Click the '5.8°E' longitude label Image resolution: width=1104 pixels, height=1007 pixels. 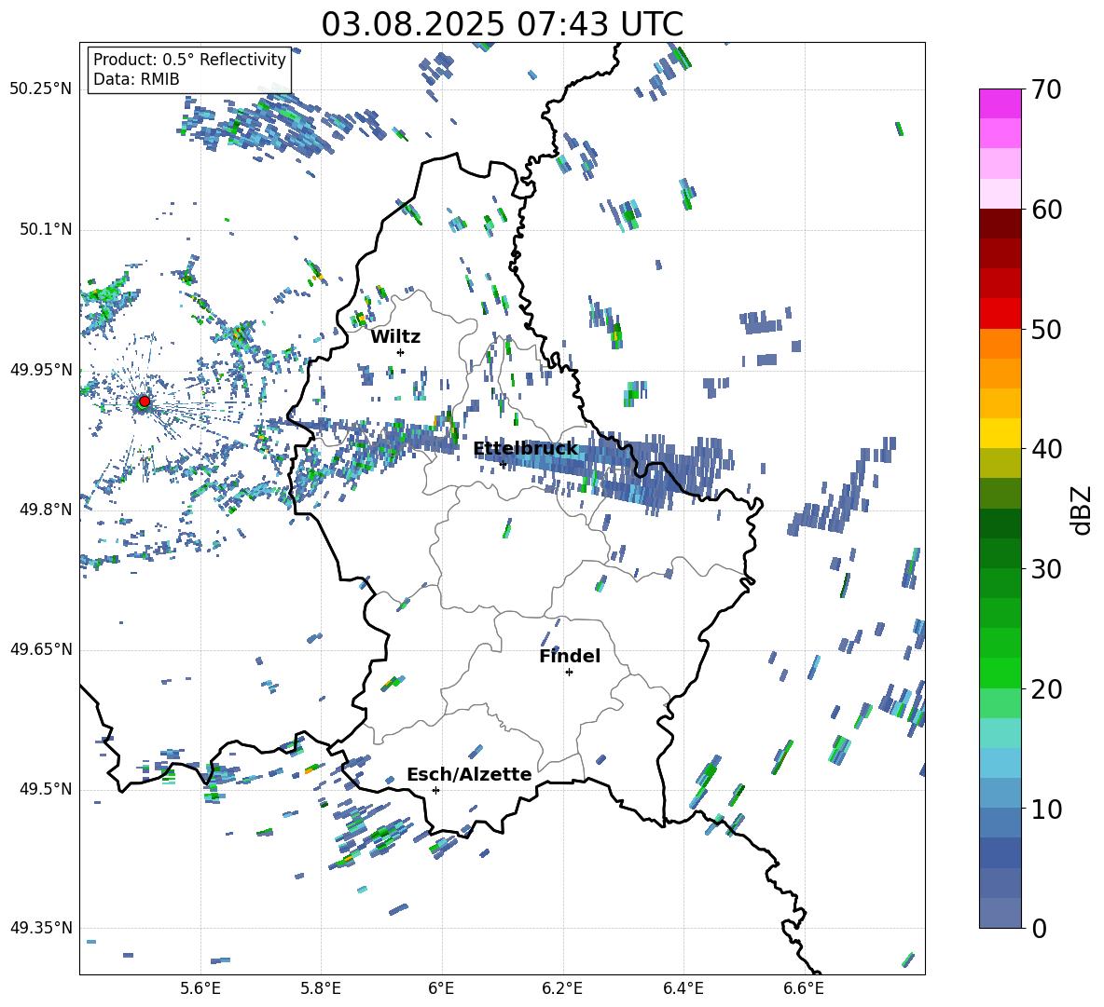(321, 988)
